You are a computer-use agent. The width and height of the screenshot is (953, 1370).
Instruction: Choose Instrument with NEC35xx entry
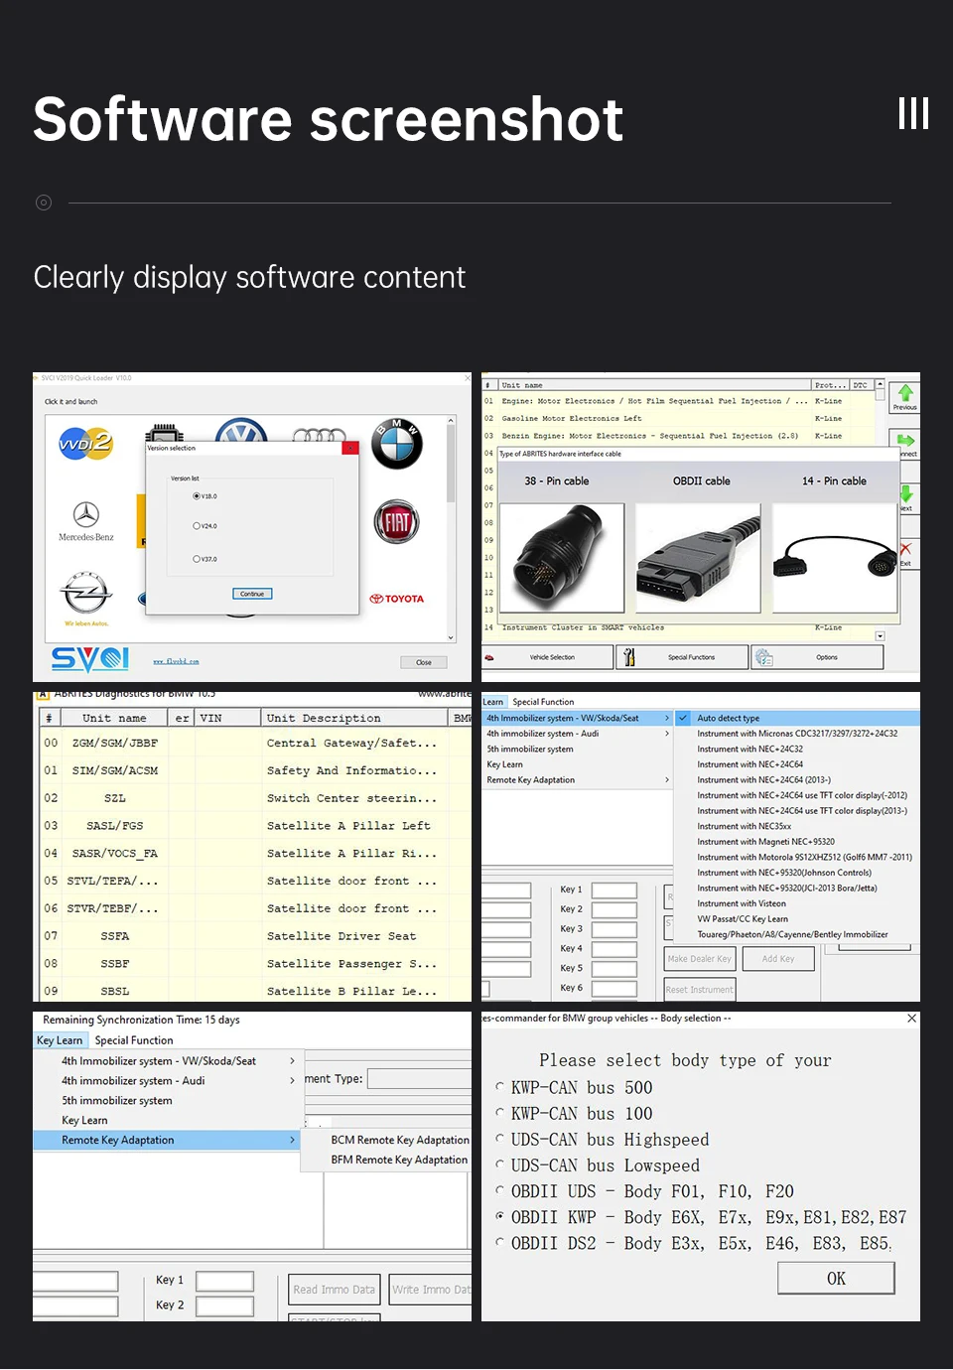point(745,826)
